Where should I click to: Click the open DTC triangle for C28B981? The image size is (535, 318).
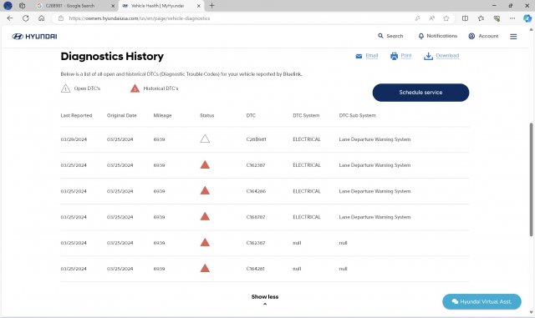click(x=205, y=139)
